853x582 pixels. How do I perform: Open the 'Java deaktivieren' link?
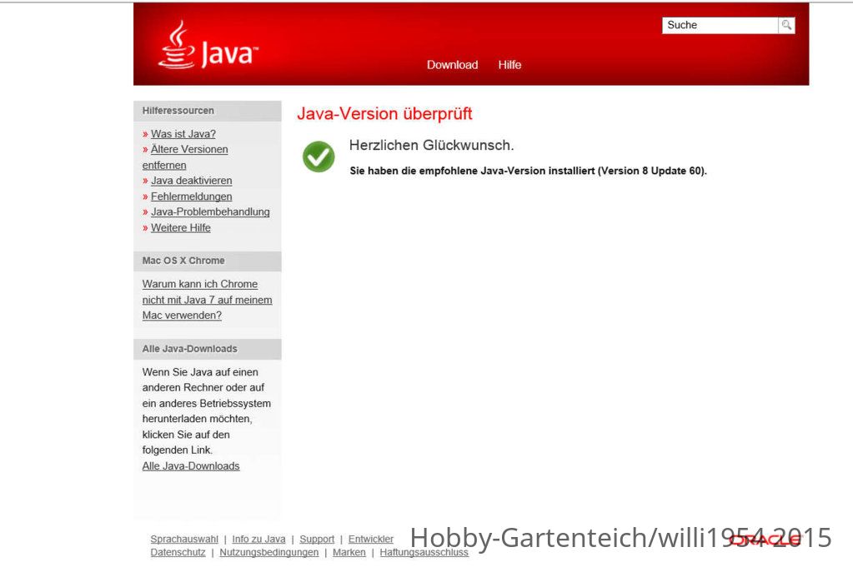click(192, 181)
